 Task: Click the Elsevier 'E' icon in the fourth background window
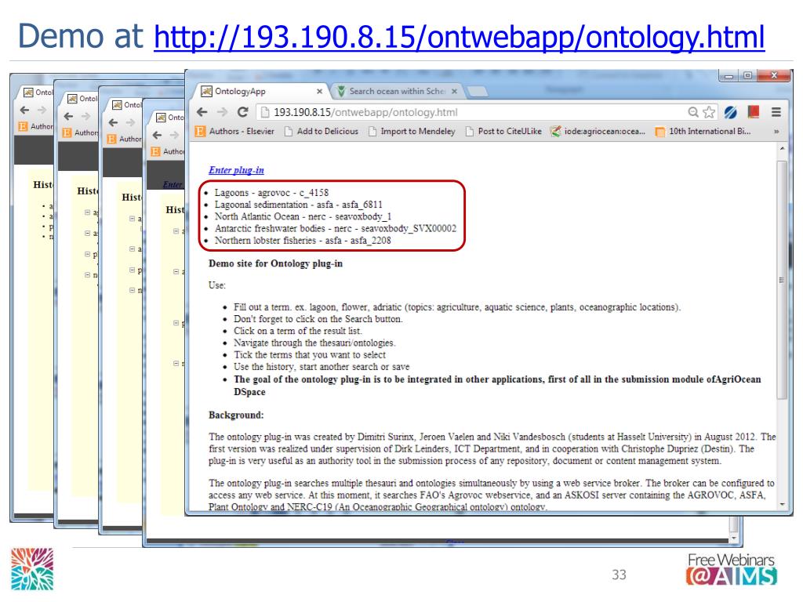156,151
